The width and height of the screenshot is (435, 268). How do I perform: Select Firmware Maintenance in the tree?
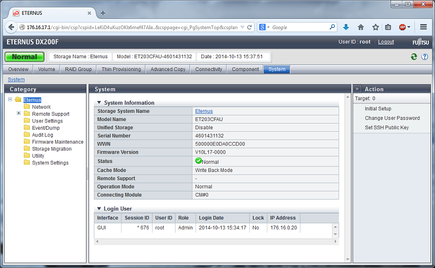click(57, 142)
